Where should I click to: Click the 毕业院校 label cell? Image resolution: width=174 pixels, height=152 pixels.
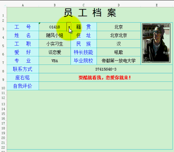pos(84,60)
